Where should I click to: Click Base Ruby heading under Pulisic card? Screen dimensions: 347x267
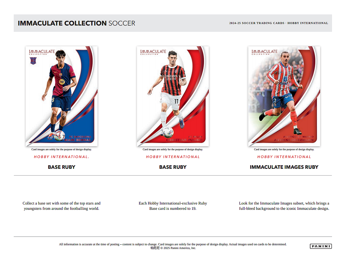pyautogui.click(x=173, y=167)
